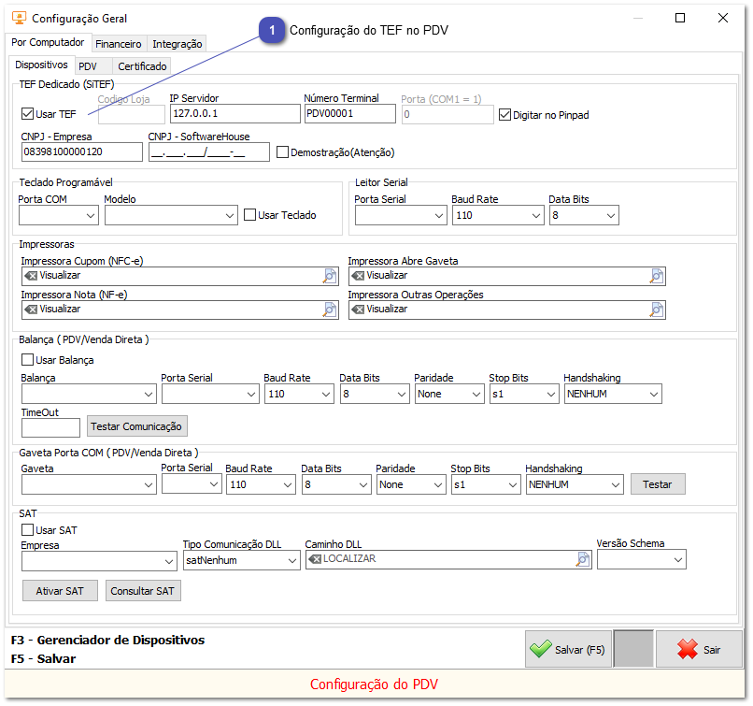Open the search icon for Impressora Cupom (NFC-e)

[329, 276]
